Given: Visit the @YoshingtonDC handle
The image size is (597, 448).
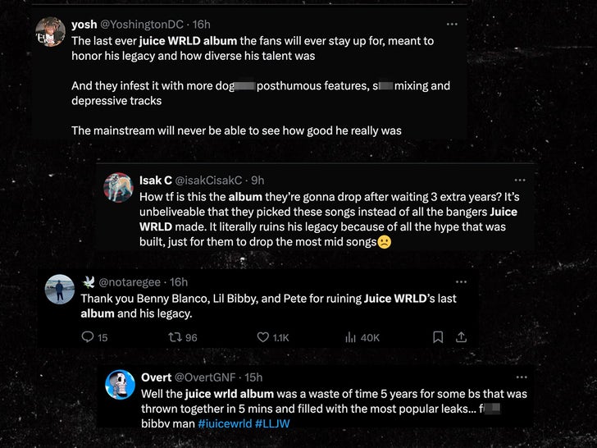Looking at the screenshot, I should click(x=142, y=25).
